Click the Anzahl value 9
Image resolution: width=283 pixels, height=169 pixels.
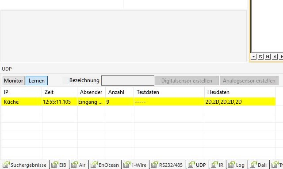(108, 102)
